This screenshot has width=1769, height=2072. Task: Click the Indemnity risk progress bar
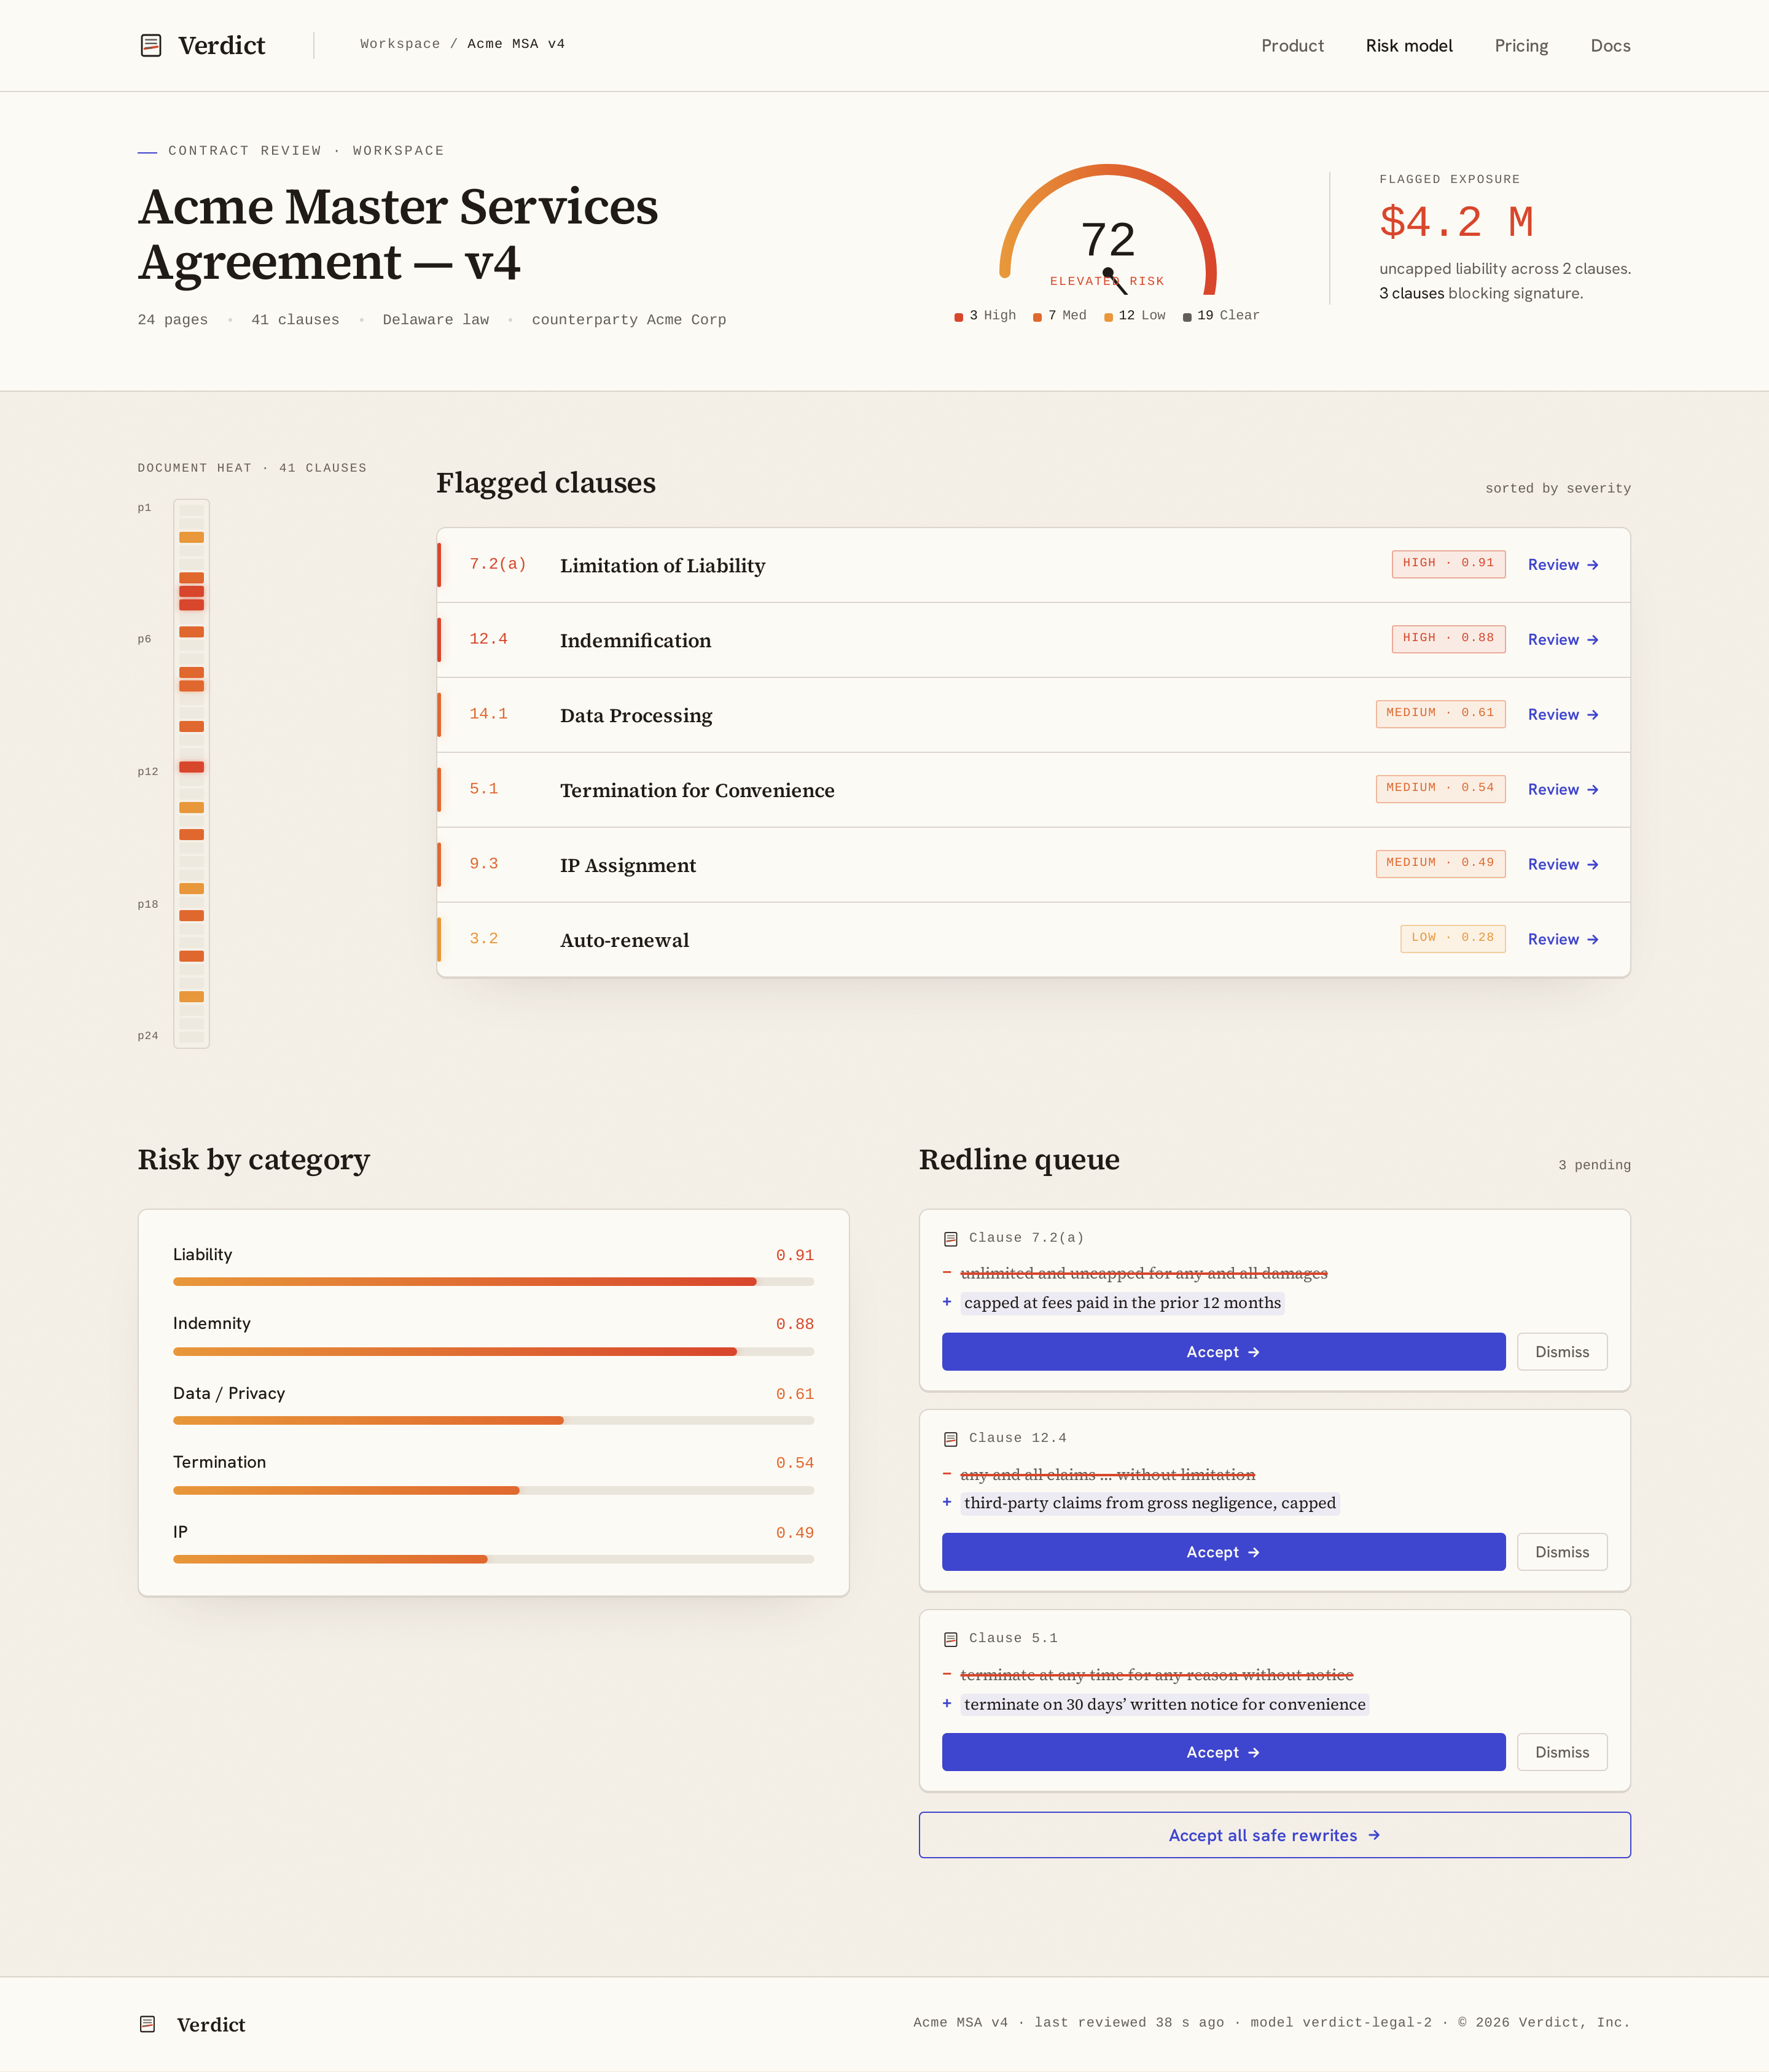(493, 1352)
